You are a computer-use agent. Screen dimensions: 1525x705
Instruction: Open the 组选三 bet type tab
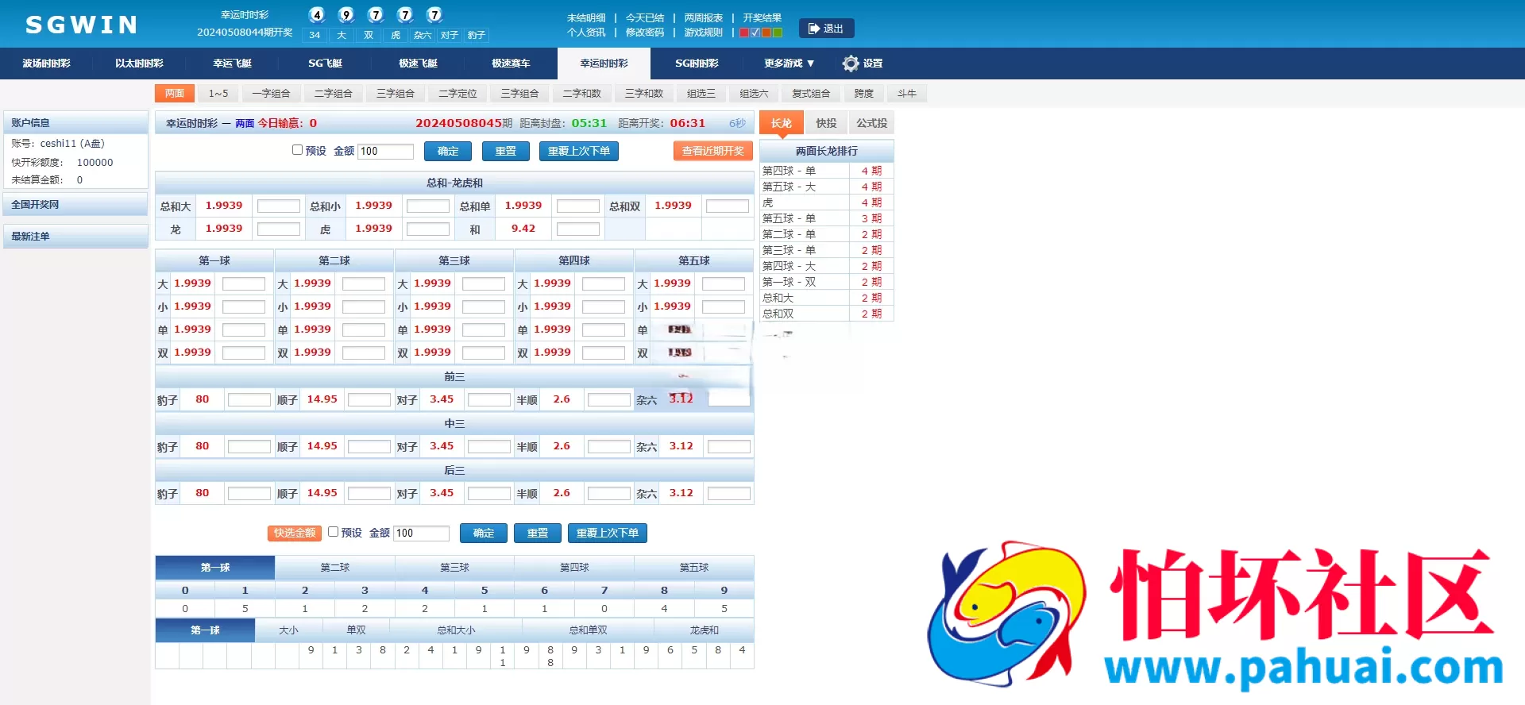pyautogui.click(x=701, y=94)
